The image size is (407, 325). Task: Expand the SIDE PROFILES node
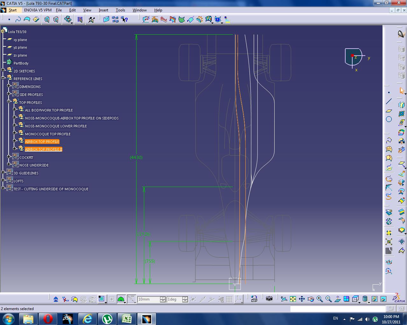[9, 93]
